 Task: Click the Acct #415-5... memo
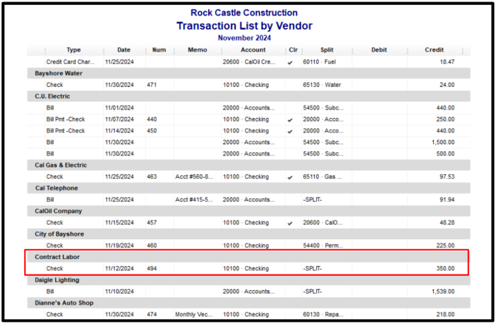[194, 200]
